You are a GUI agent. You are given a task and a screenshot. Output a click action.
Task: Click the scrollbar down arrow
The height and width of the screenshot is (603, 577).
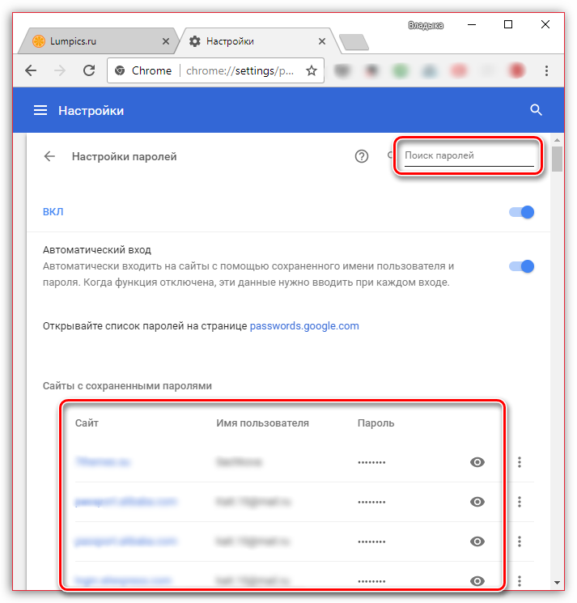point(557,583)
